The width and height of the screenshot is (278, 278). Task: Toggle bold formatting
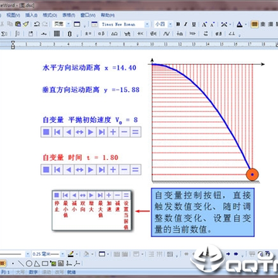coord(178,24)
